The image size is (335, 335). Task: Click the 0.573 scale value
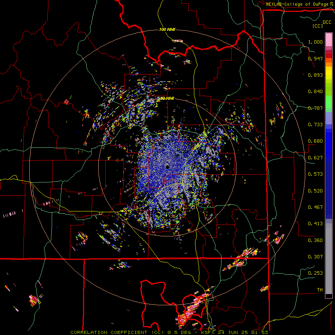tap(315, 174)
